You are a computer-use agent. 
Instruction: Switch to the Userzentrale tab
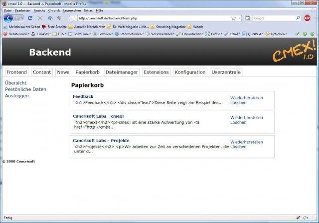click(x=226, y=72)
